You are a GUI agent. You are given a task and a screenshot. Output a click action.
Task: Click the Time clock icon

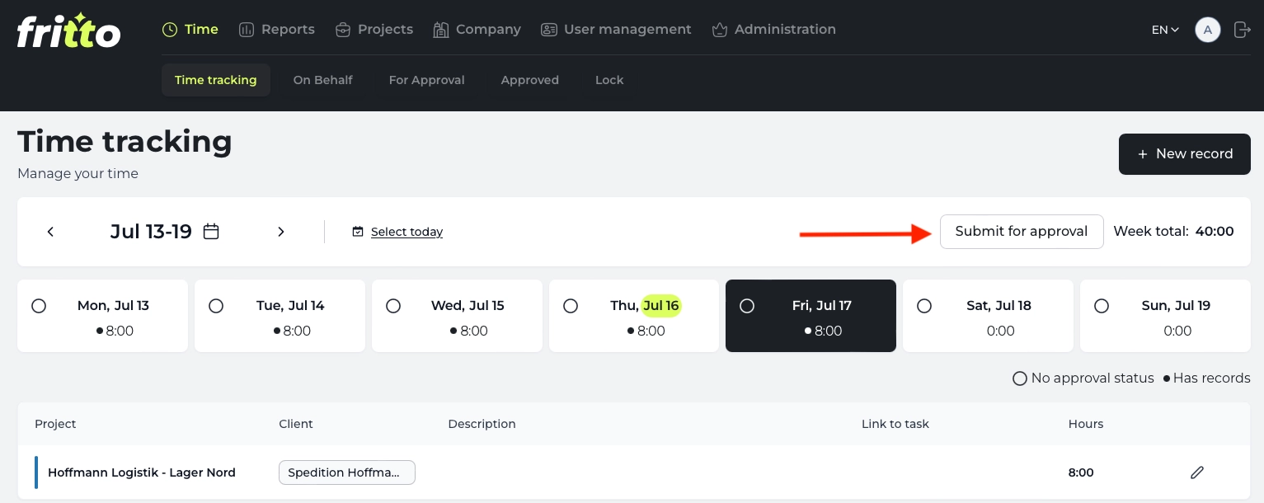pyautogui.click(x=170, y=30)
